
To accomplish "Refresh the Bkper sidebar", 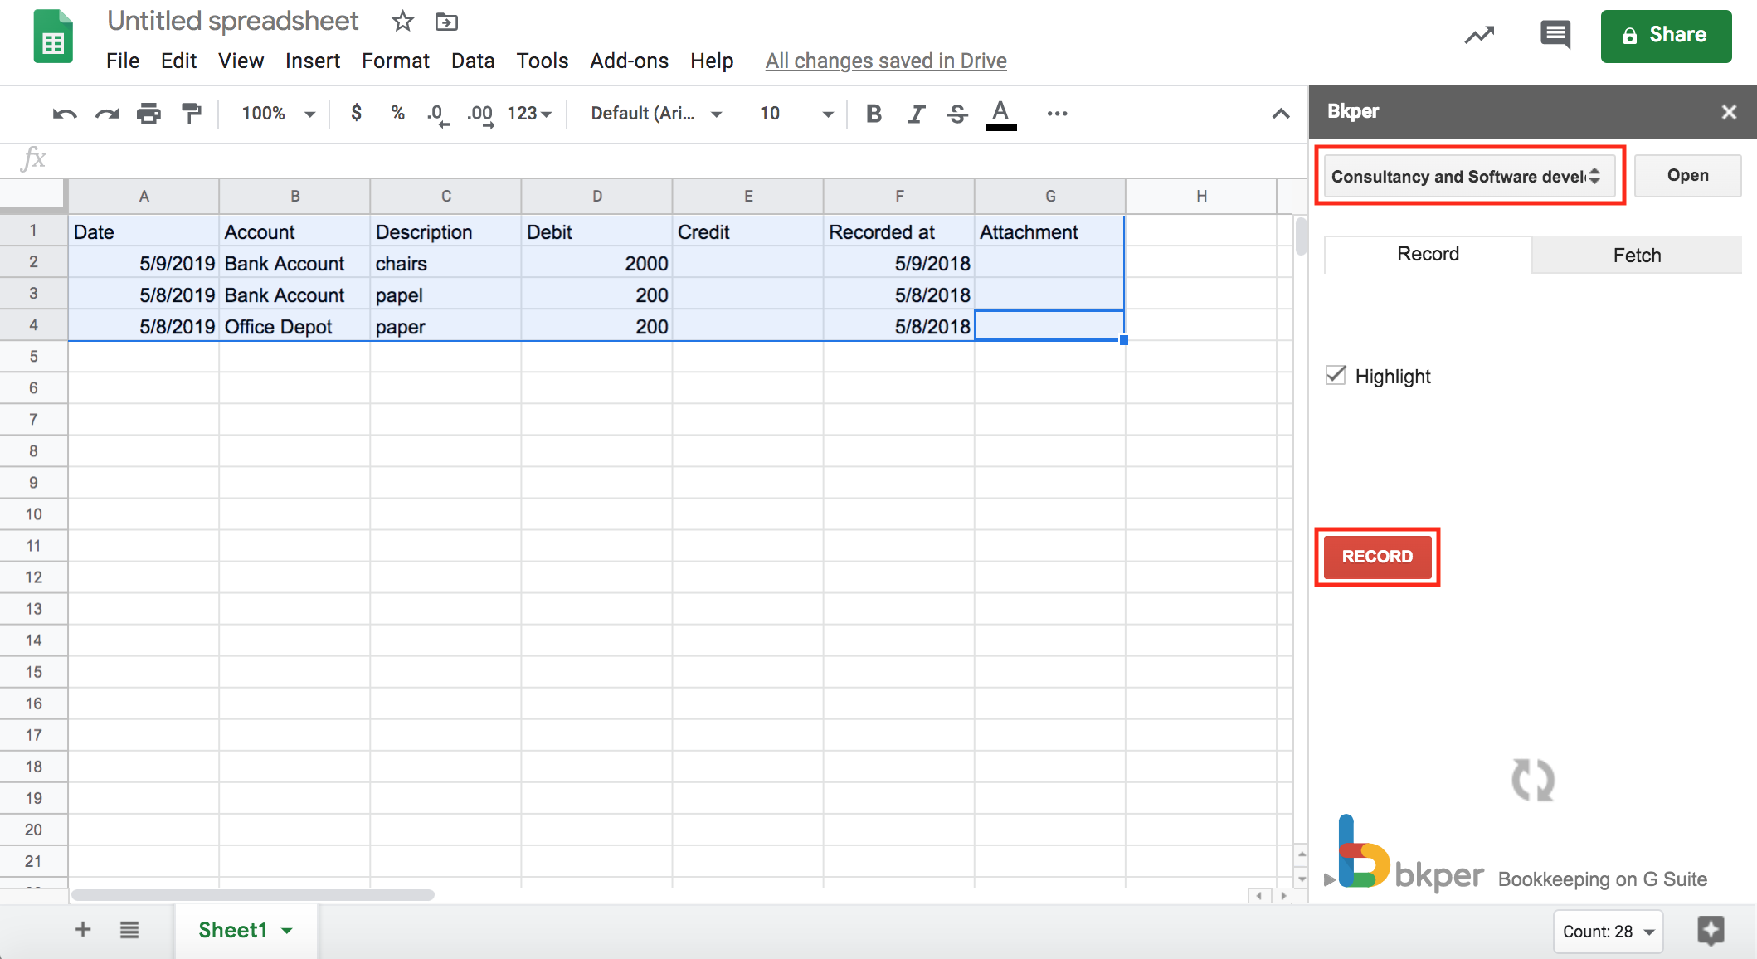I will tap(1532, 780).
